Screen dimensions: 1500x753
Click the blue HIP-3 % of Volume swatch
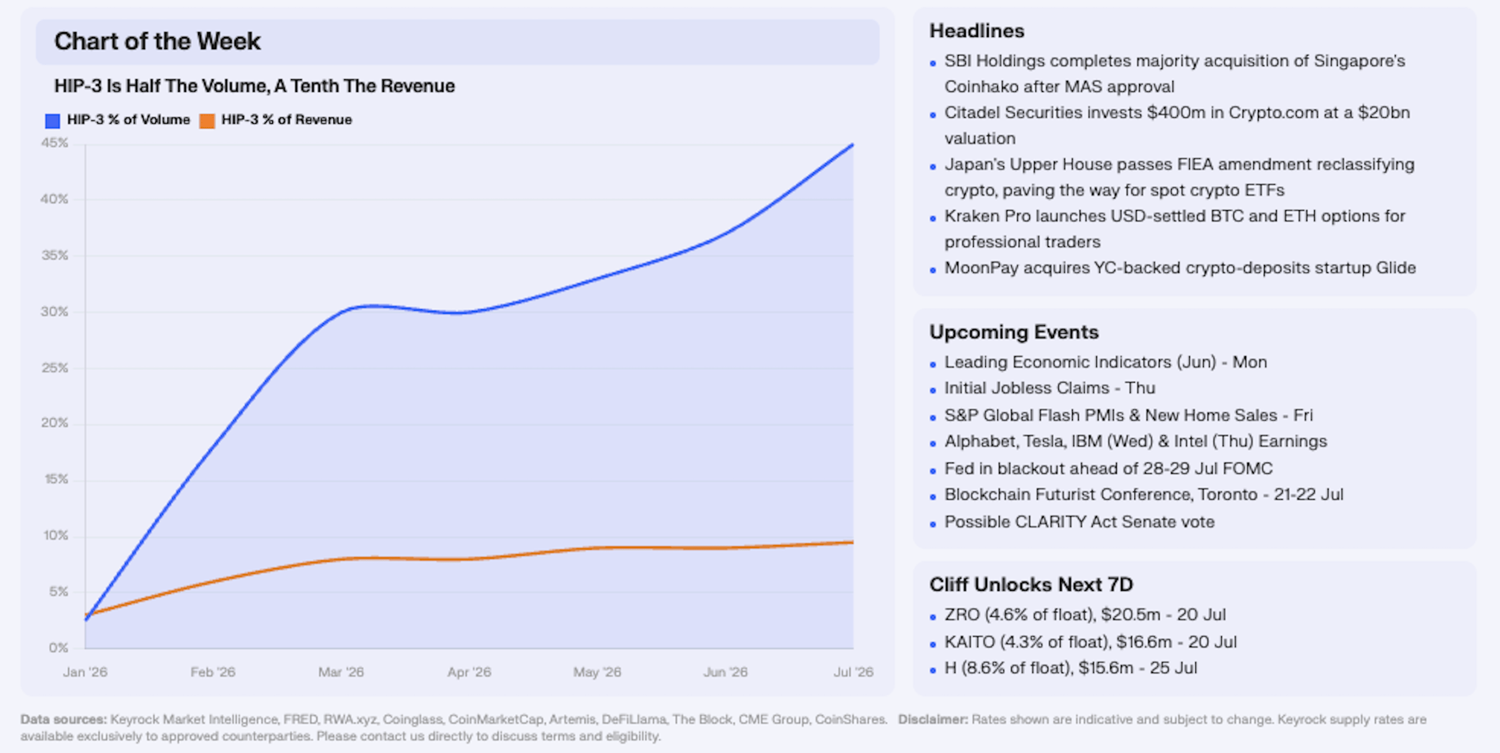pyautogui.click(x=52, y=121)
